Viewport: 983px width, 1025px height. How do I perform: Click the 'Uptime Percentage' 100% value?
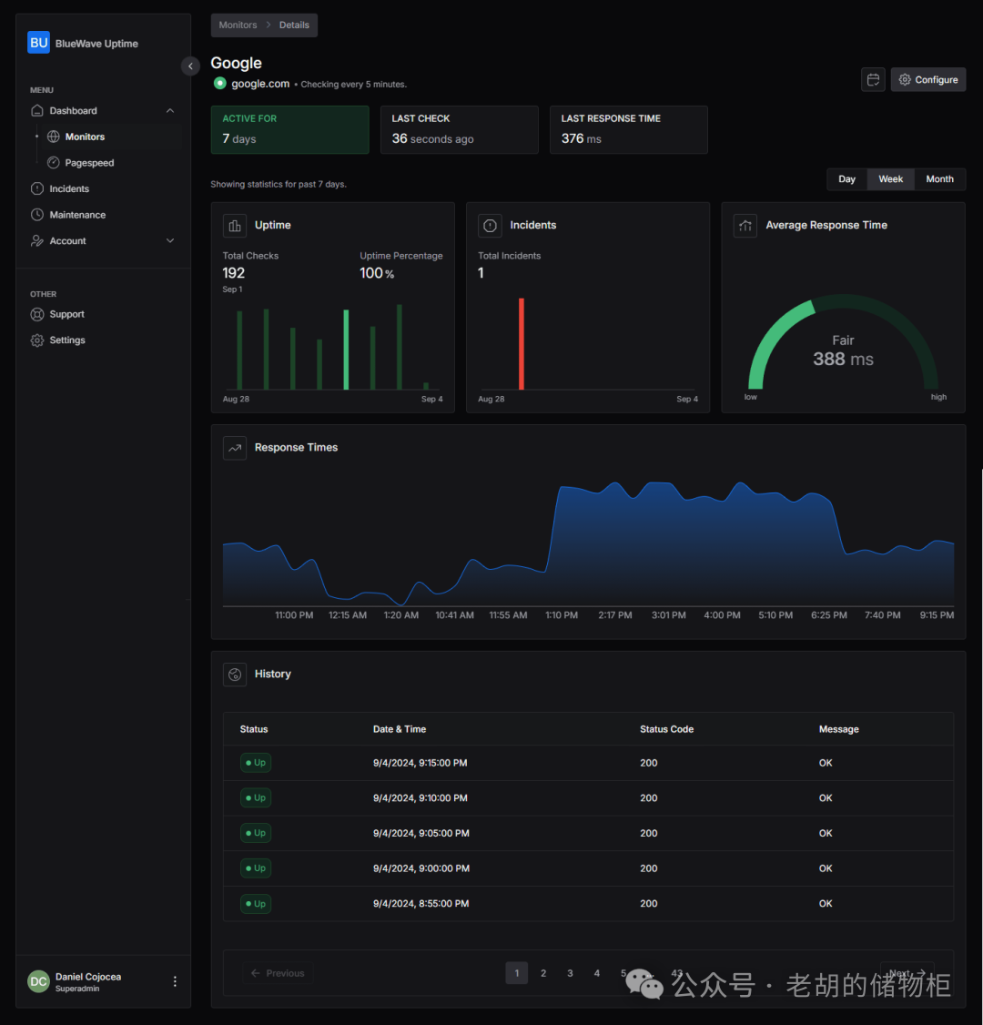pos(377,273)
